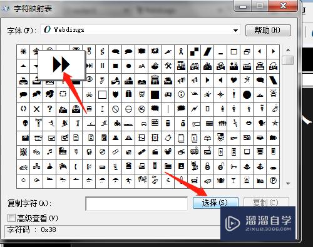Select the AA font size character
This screenshot has height=247, width=313.
coord(141,66)
